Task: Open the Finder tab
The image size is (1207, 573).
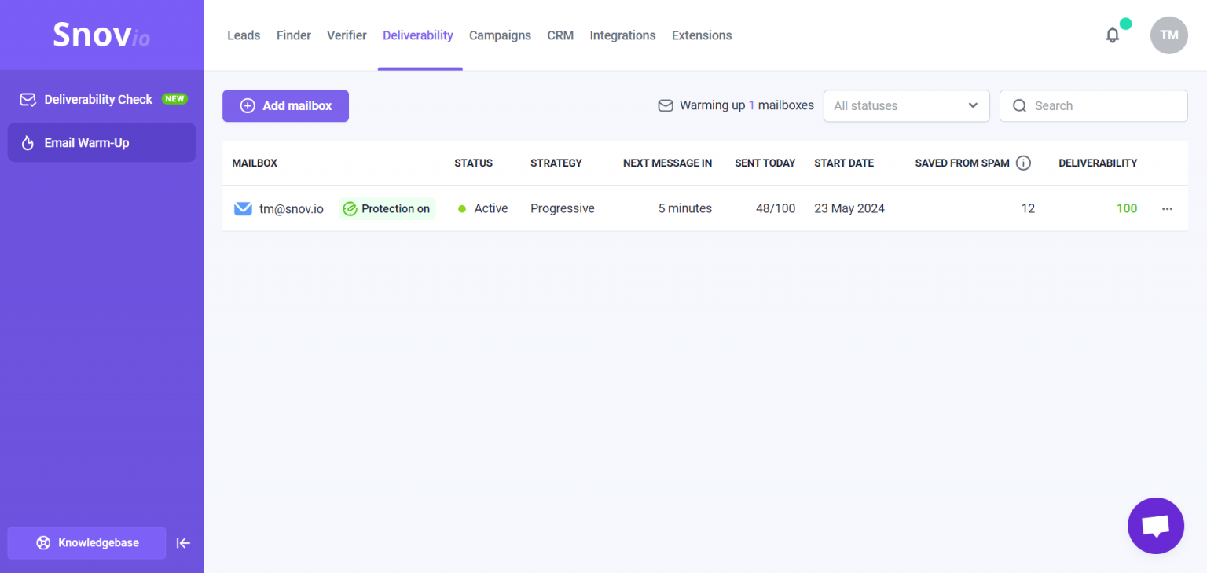Action: click(294, 35)
